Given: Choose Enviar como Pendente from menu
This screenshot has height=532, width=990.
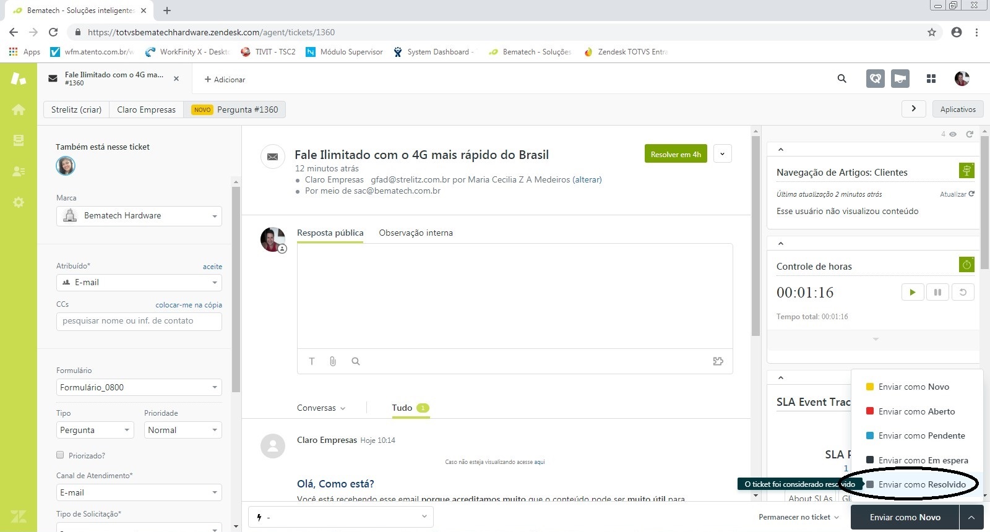Looking at the screenshot, I should coord(921,435).
